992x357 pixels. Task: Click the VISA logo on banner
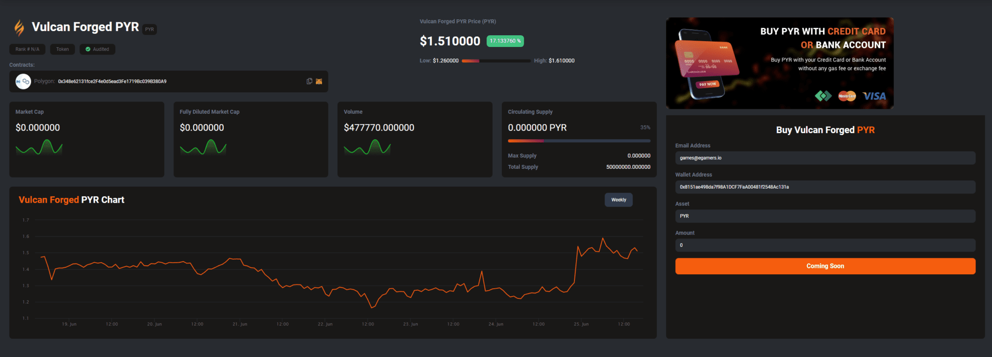tap(874, 96)
